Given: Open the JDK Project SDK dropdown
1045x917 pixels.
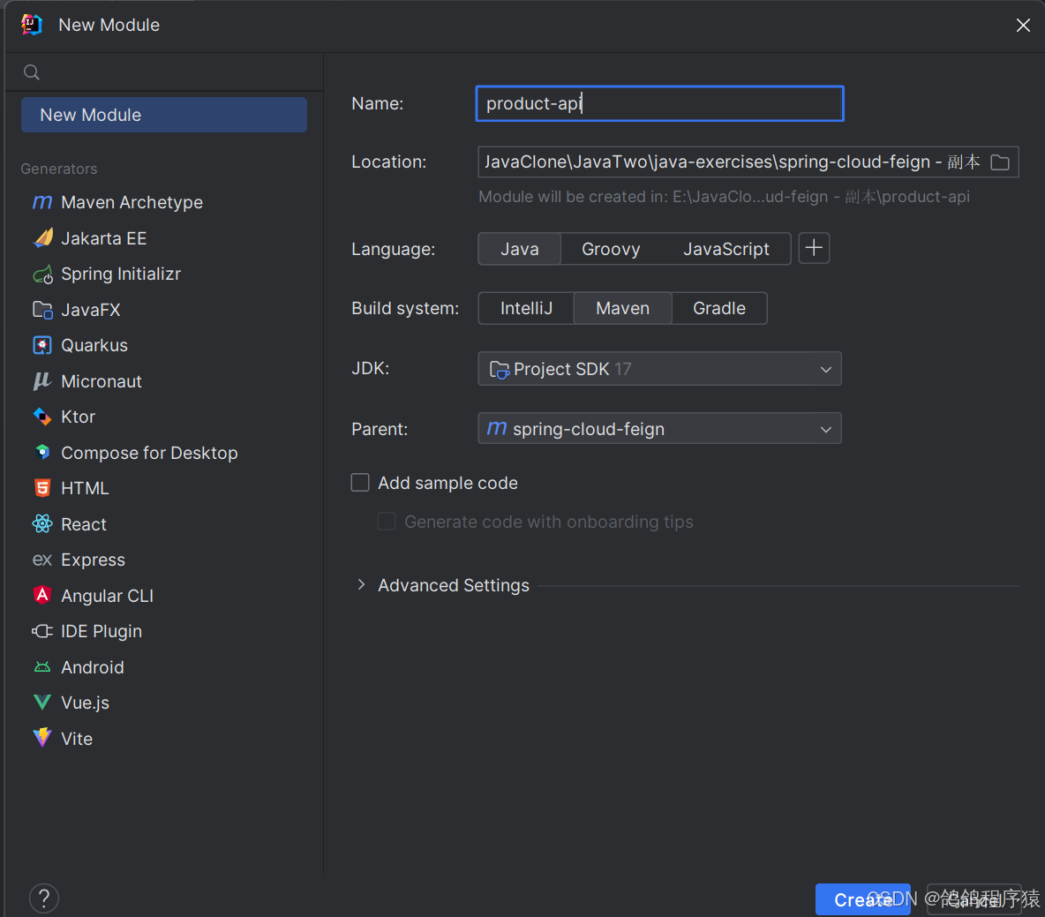Looking at the screenshot, I should [x=660, y=369].
